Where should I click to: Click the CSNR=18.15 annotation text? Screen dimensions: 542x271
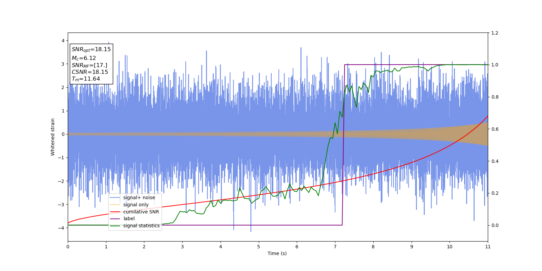(x=90, y=72)
